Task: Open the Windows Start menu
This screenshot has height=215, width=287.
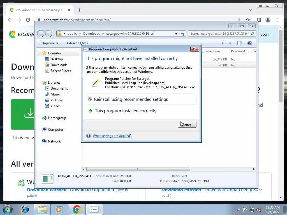Action: [x=7, y=209]
